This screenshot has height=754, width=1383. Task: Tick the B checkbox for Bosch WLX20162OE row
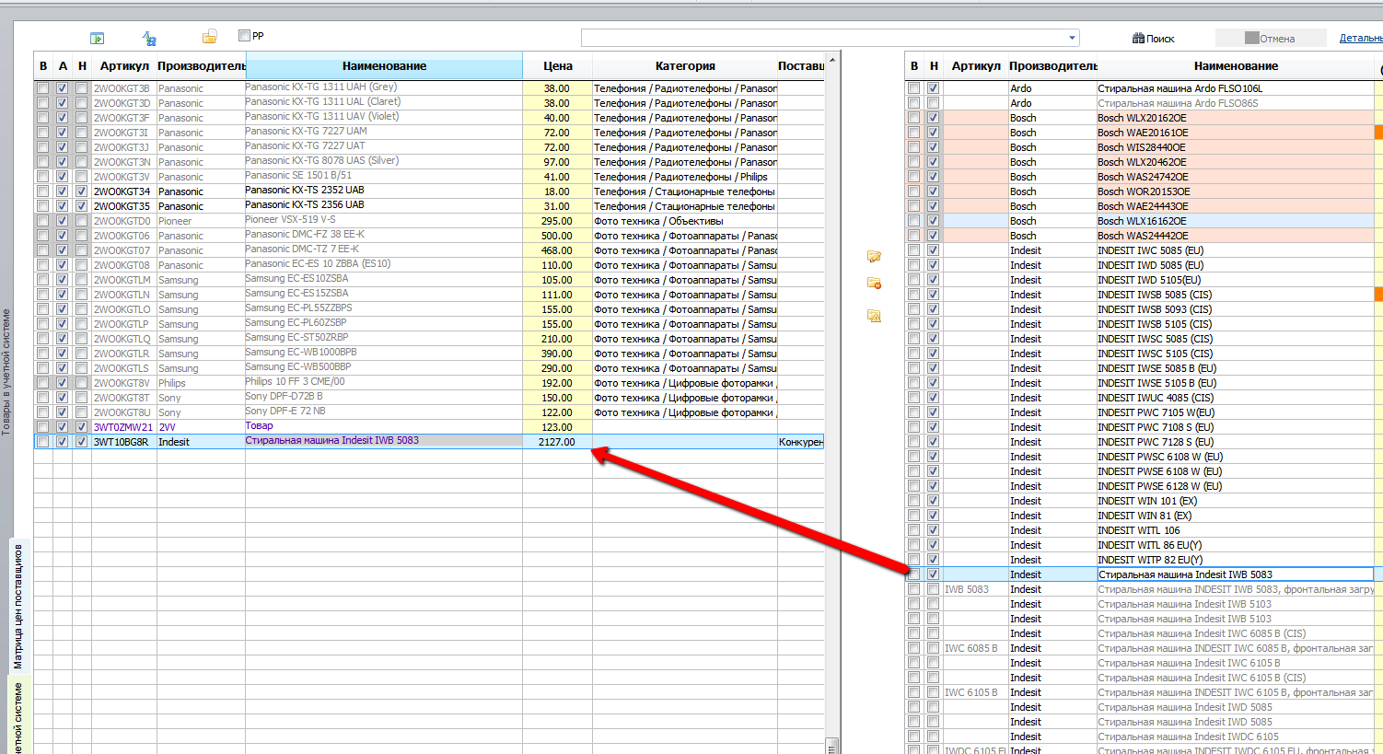[x=913, y=118]
